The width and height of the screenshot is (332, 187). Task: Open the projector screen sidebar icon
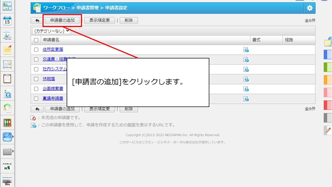click(7, 36)
